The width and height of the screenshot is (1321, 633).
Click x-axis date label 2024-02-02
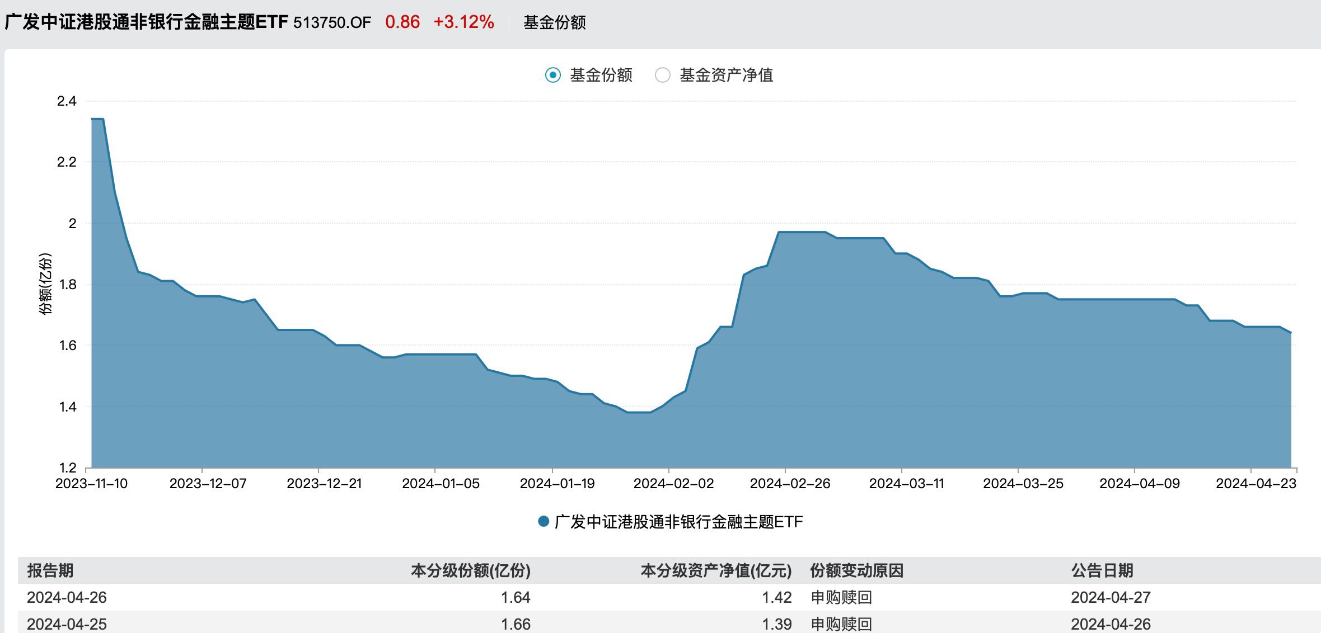click(x=674, y=484)
